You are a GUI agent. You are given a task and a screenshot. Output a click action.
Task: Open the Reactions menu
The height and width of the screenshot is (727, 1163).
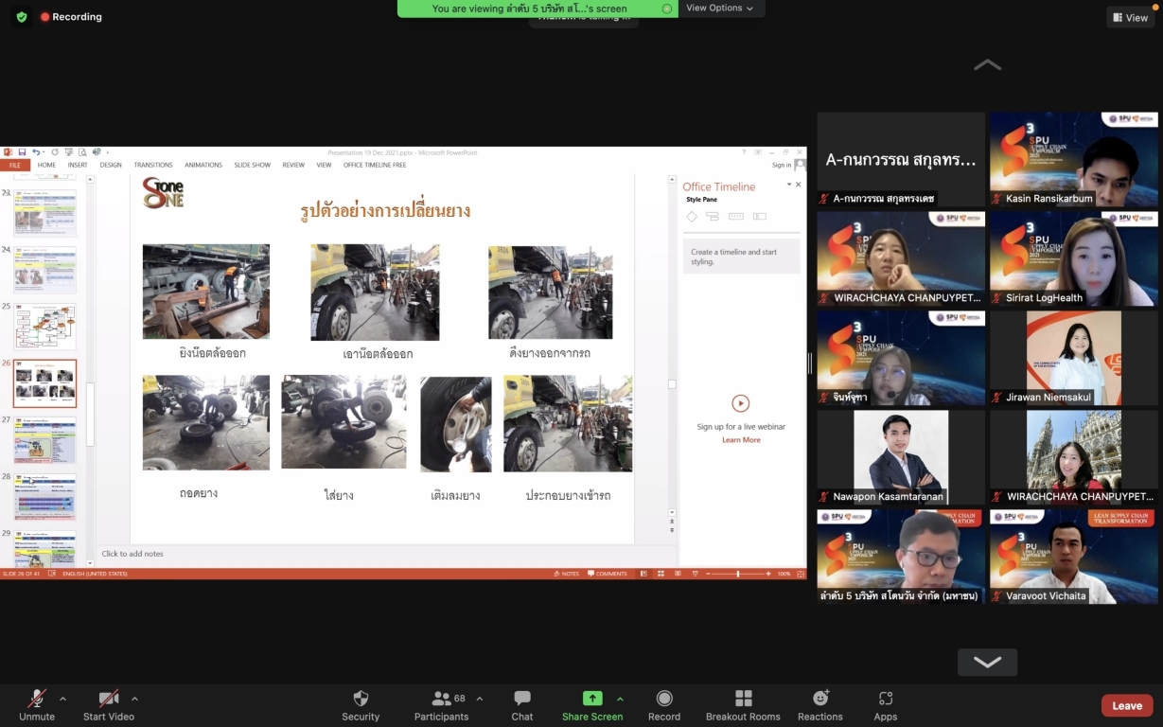820,705
